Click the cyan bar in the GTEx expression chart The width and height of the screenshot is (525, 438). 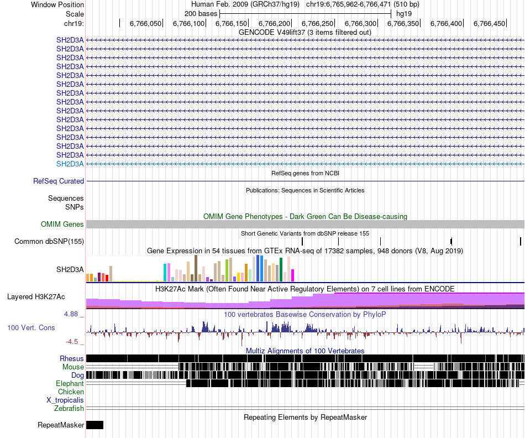click(x=165, y=273)
